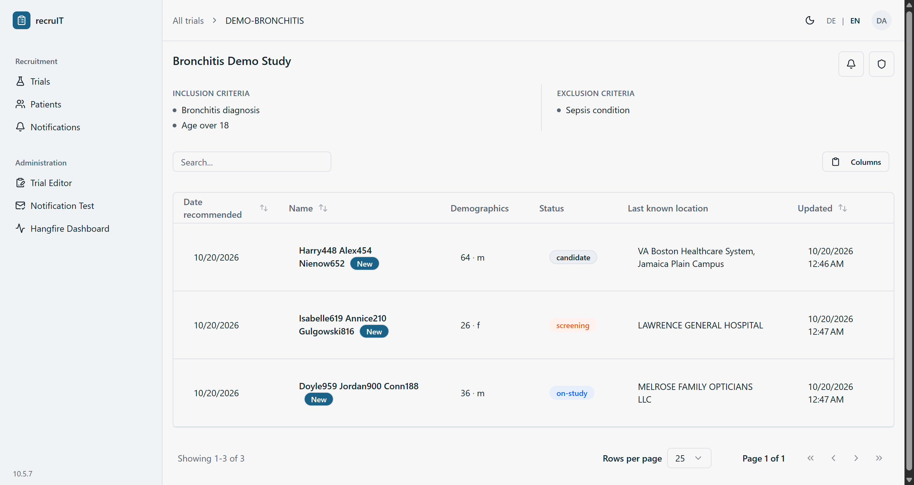
Task: Click LAWRENCE GENERAL HOSPITAL location cell
Action: (x=700, y=325)
